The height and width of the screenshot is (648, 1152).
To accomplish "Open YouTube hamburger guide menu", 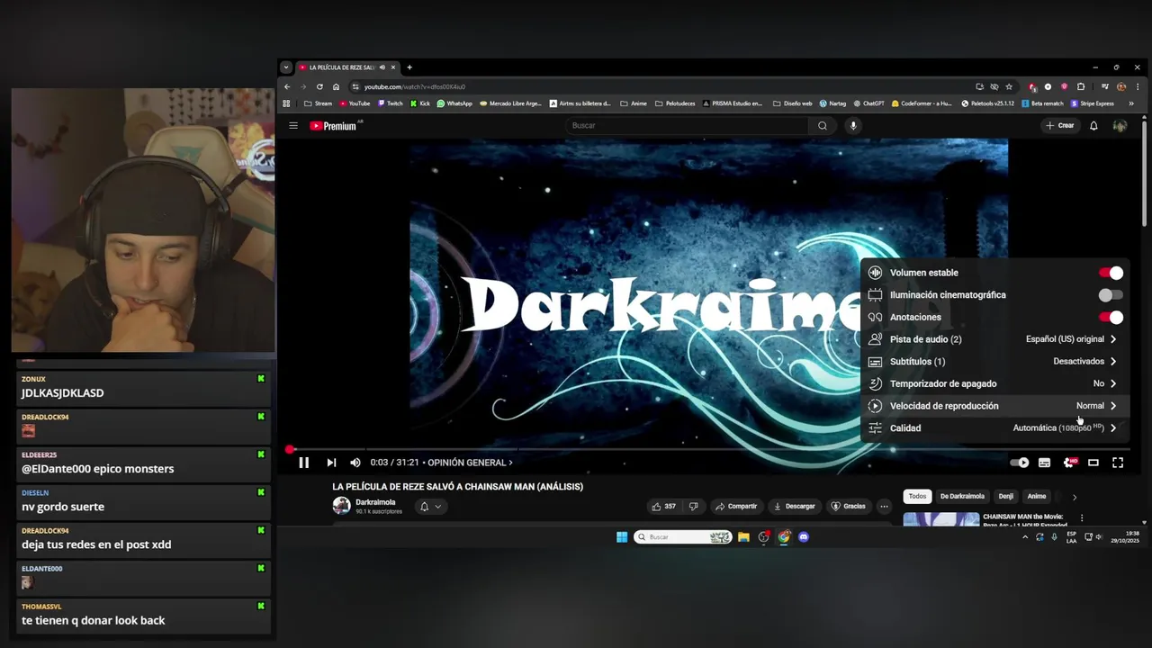I will click(x=293, y=126).
